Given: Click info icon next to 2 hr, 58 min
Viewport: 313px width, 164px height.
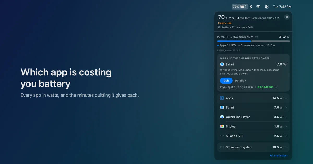Looking at the screenshot, I should pos(276,87).
